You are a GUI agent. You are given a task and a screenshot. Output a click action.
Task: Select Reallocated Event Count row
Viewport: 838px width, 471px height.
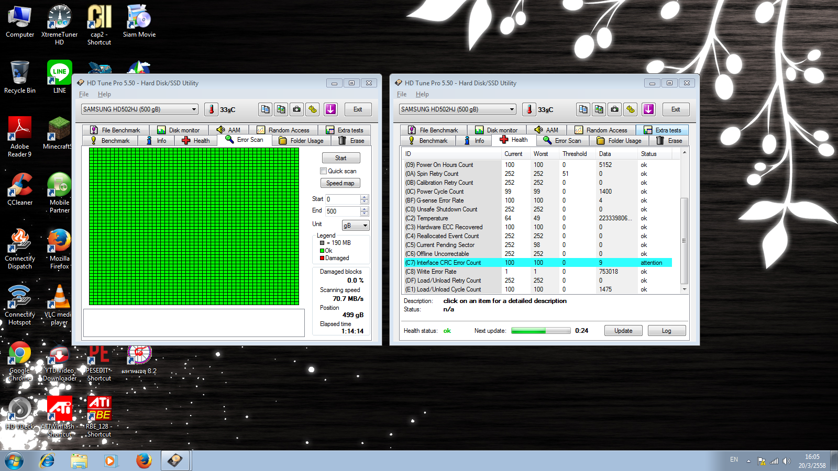[538, 236]
